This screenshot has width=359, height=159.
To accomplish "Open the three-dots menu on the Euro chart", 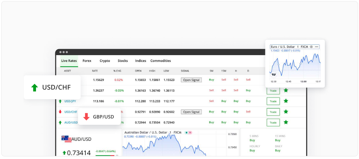I will [317, 47].
